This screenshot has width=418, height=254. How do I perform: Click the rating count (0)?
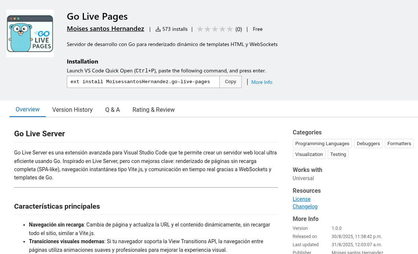[x=239, y=29]
